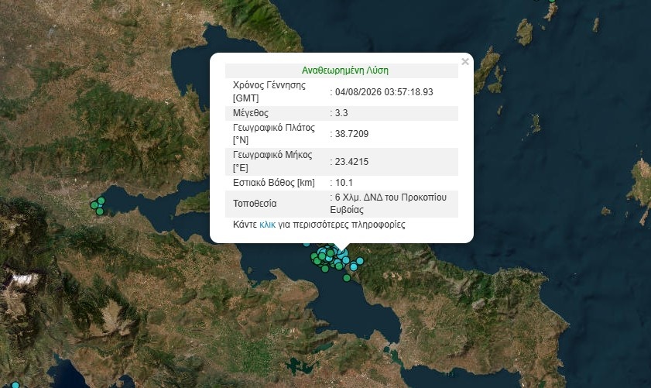Click the Χρόνος Γέννησης [GMT] label
Screen dimensions: 651x388
[x=269, y=91]
